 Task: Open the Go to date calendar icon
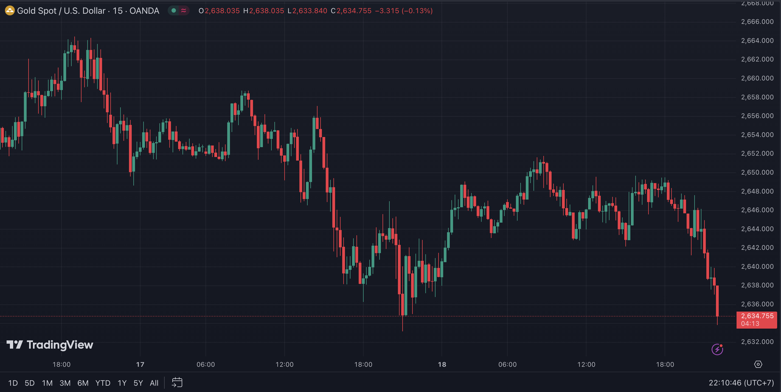(177, 382)
